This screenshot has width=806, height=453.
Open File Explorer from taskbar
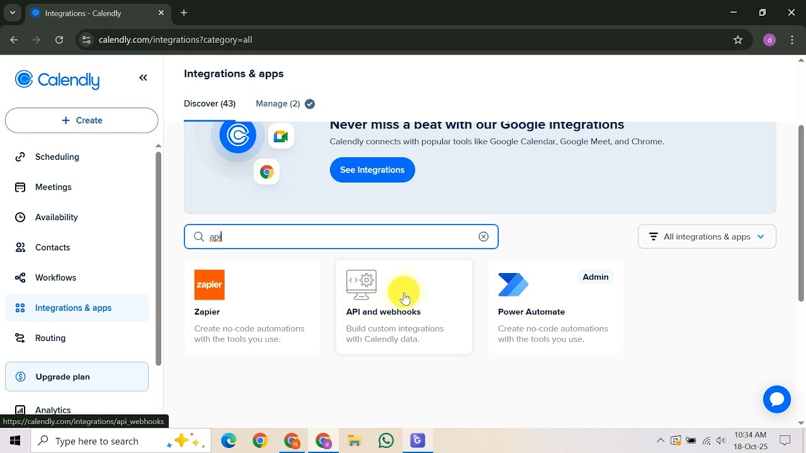[355, 441]
